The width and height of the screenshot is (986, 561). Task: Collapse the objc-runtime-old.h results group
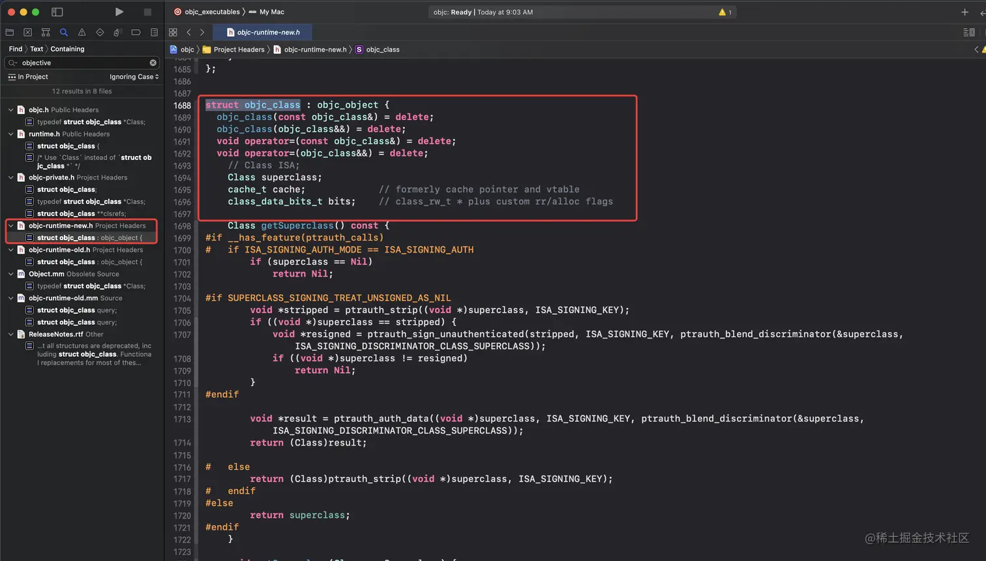tap(10, 250)
